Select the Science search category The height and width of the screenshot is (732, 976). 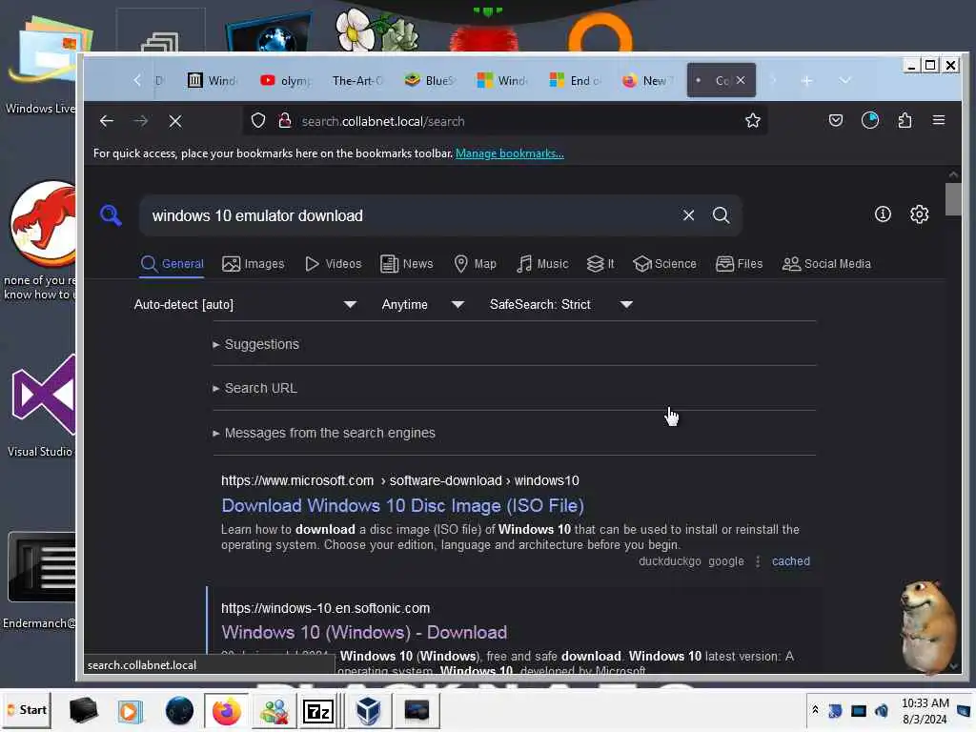pos(664,264)
